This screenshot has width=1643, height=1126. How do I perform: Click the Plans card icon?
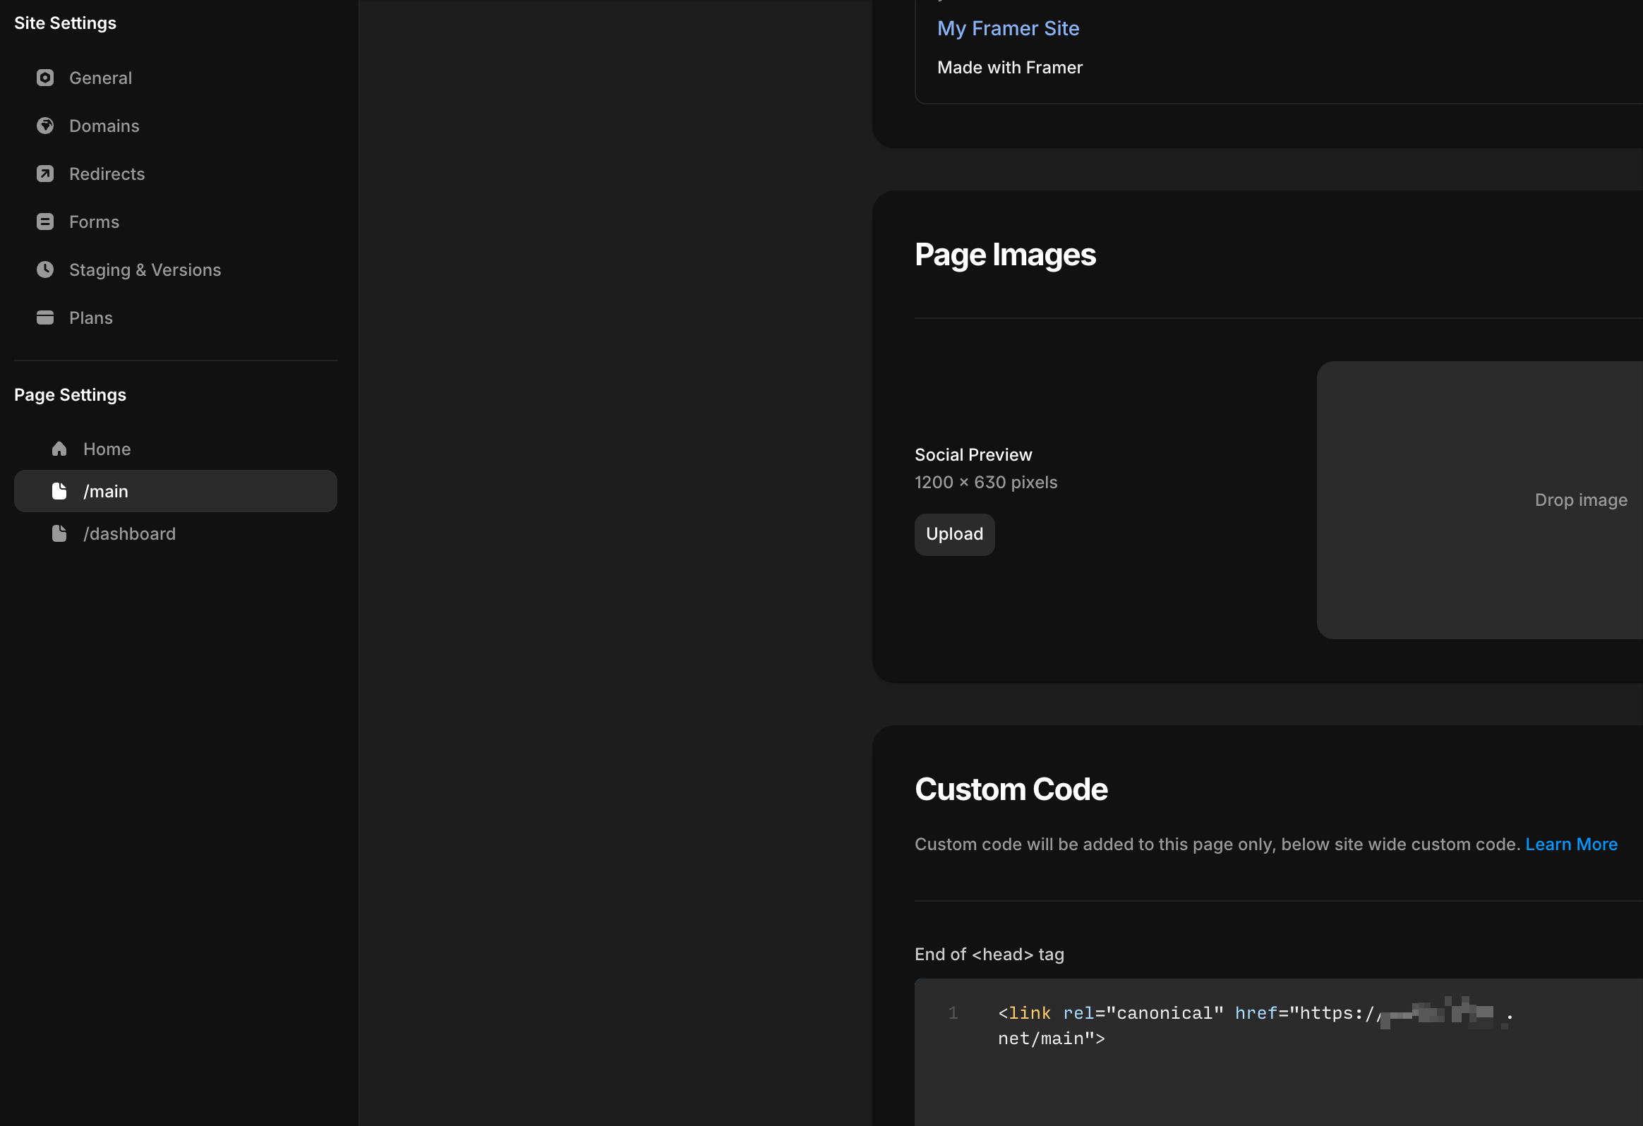(x=45, y=318)
